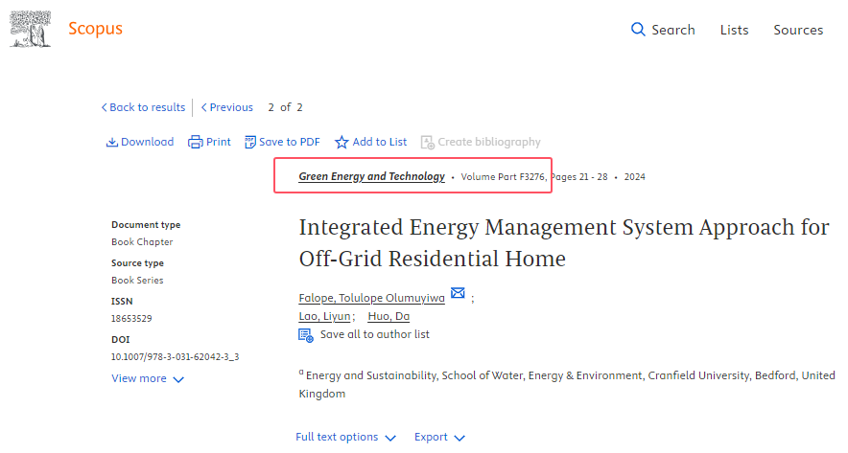The height and width of the screenshot is (453, 848).
Task: Click the Print printer icon
Action: 195,142
